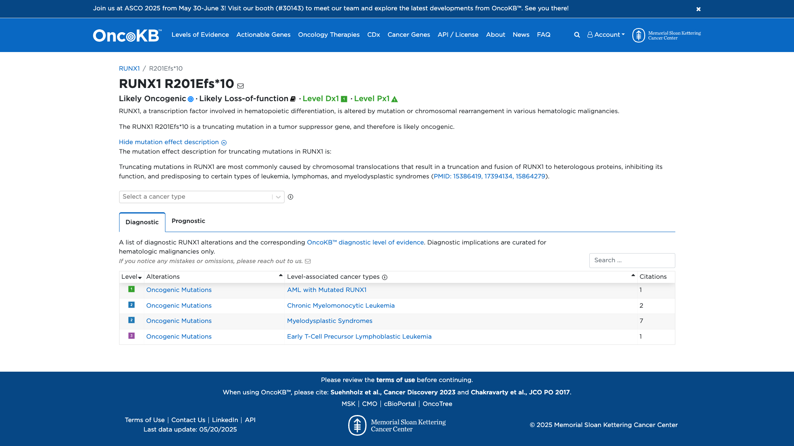Viewport: 794px width, 446px height.
Task: Open Levels of Evidence menu
Action: (200, 35)
